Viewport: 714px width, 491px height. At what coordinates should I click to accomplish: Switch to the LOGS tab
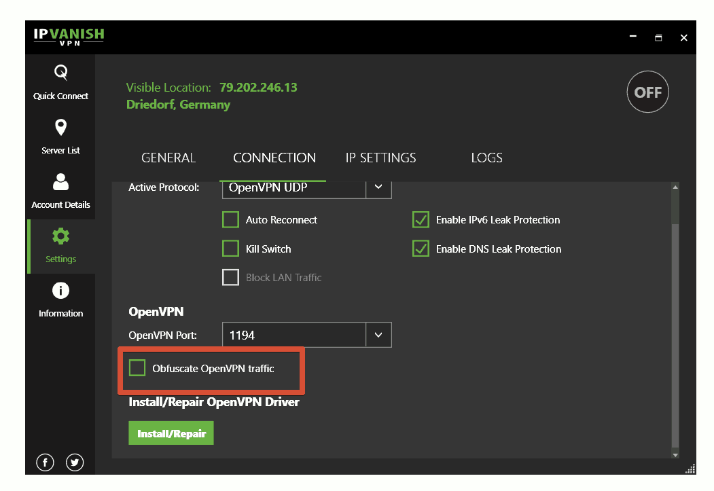coord(487,158)
